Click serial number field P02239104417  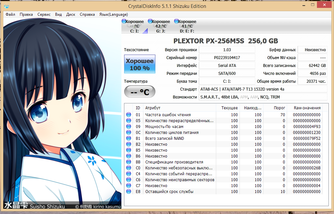[227, 57]
